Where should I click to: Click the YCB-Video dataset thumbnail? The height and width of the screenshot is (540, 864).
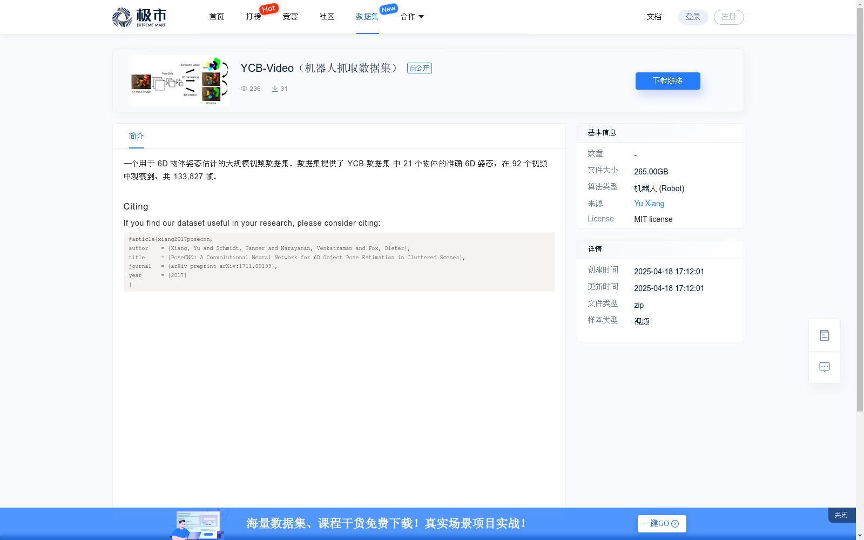click(x=179, y=80)
